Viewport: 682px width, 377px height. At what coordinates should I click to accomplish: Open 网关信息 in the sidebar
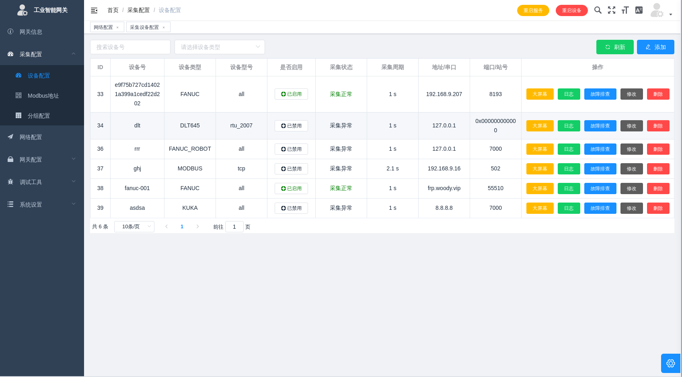tap(42, 32)
